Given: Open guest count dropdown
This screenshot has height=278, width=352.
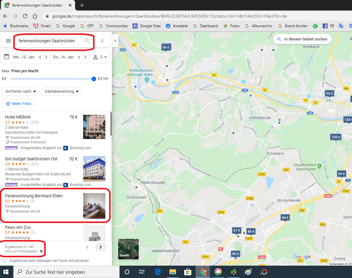Looking at the screenshot, I should (x=100, y=57).
